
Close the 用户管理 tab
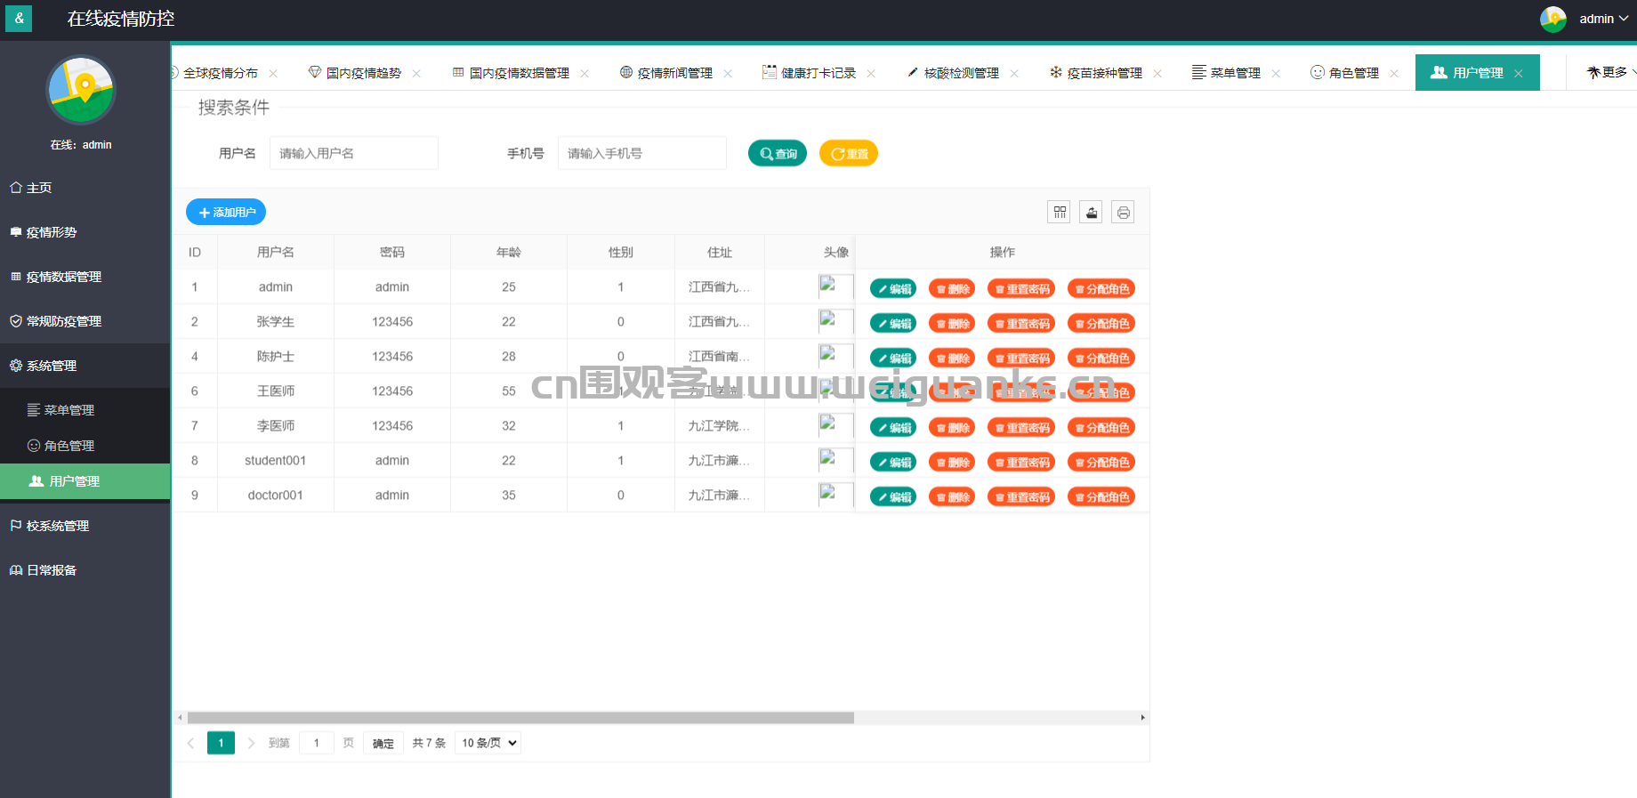coord(1519,74)
